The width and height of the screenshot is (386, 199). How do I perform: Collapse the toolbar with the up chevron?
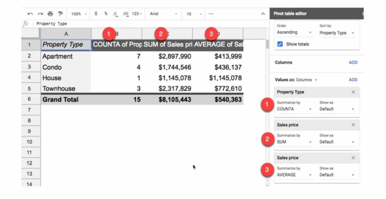coord(263,14)
